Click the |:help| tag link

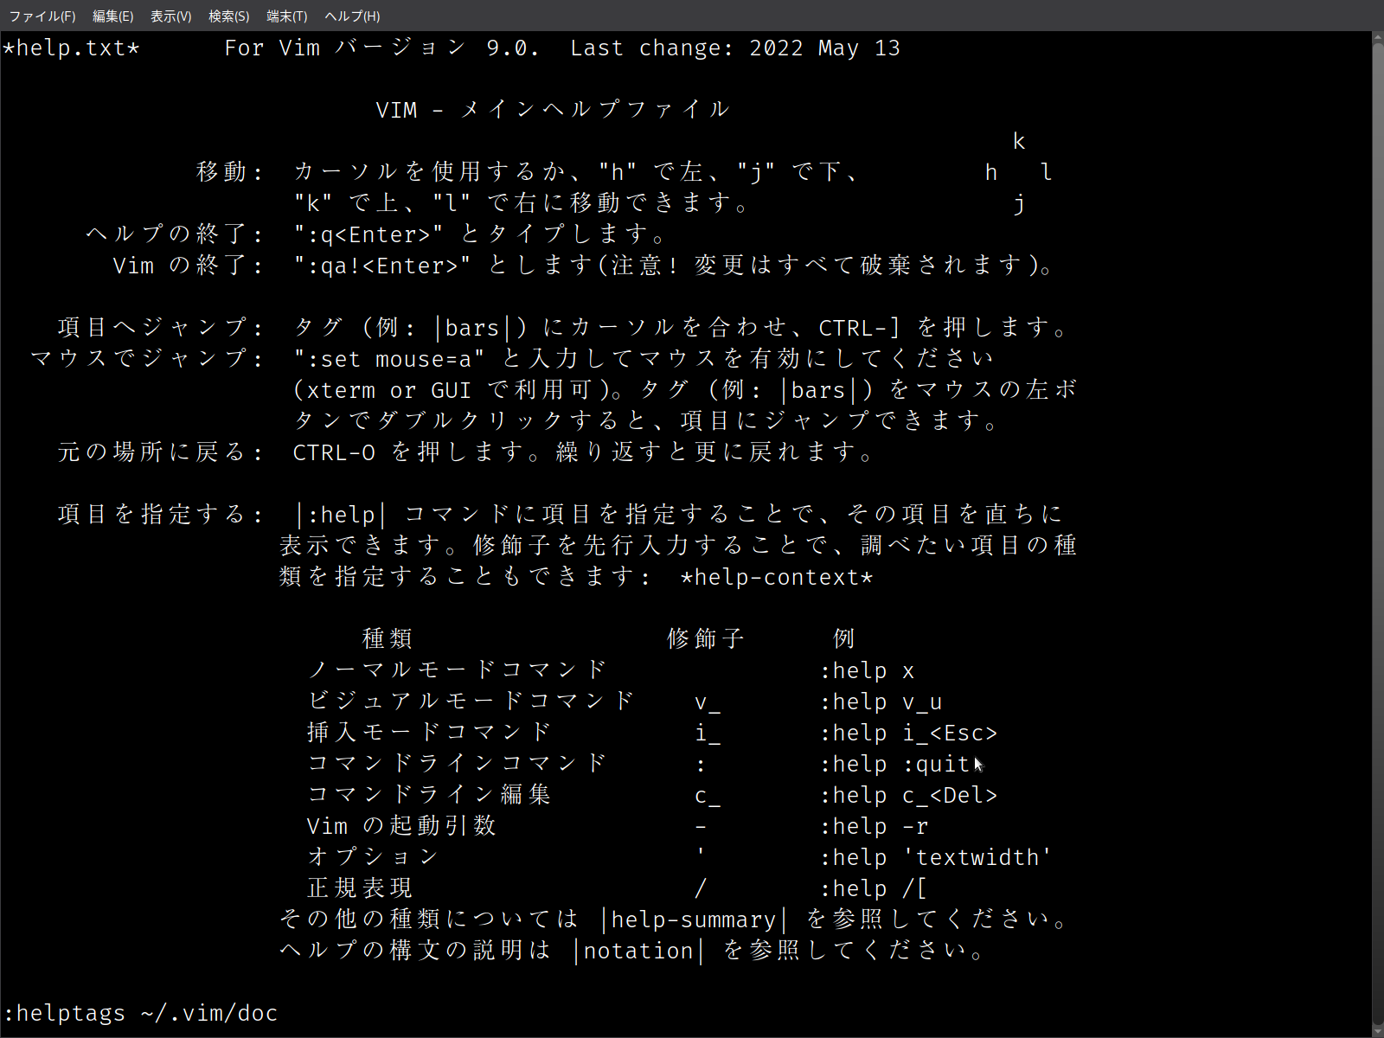tap(341, 515)
